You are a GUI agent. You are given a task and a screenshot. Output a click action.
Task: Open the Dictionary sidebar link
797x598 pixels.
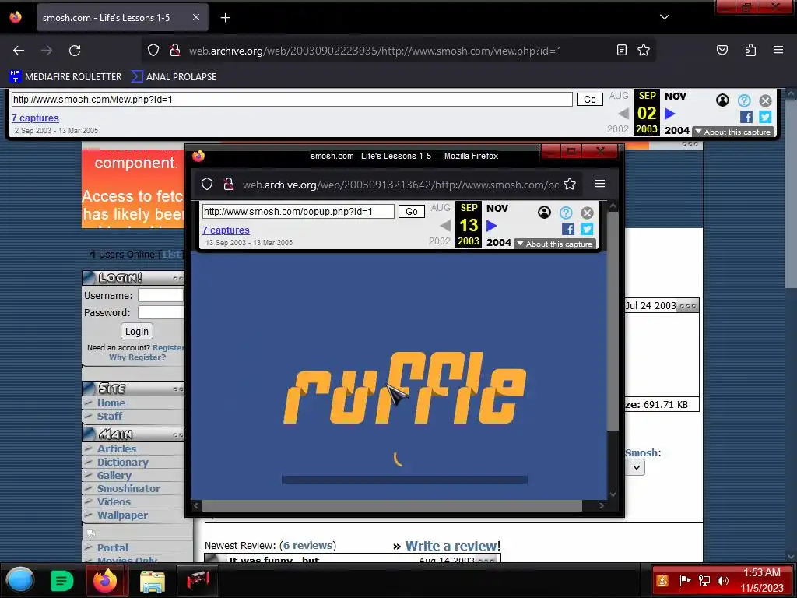point(123,463)
